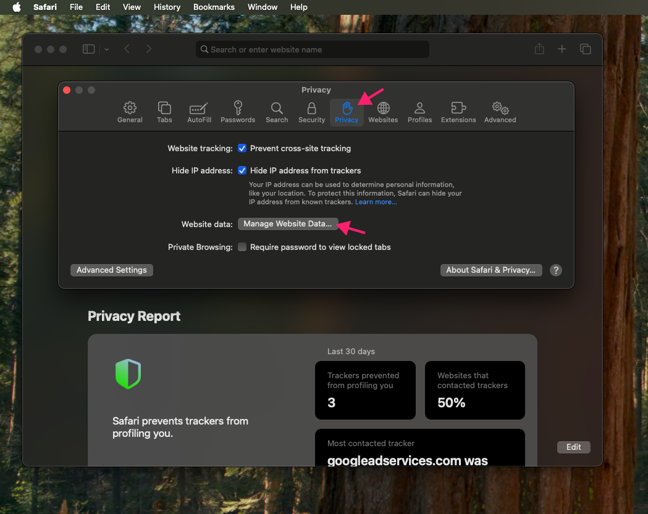The width and height of the screenshot is (648, 514).
Task: Click the green Privacy Report shield icon
Action: 128,374
